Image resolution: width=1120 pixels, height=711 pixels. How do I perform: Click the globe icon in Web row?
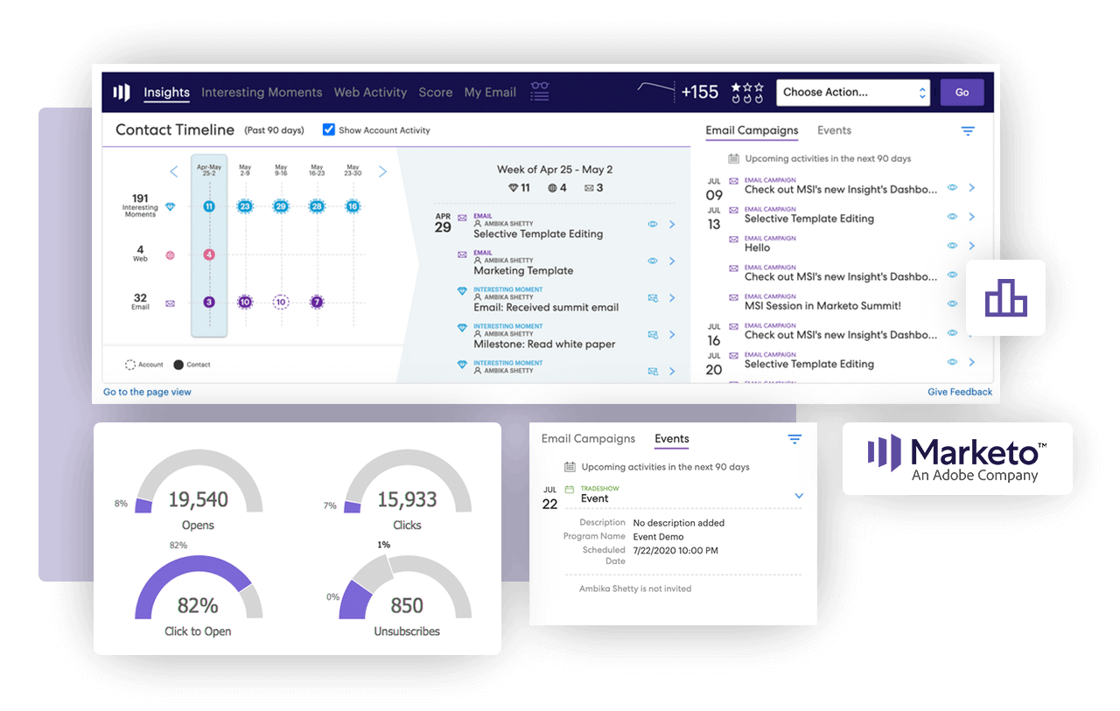(x=170, y=255)
